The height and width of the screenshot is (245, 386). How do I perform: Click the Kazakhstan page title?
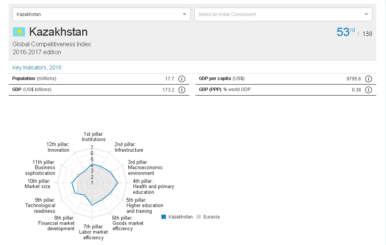click(x=58, y=32)
